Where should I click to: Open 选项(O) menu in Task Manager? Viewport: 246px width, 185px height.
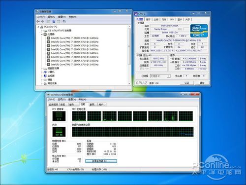[x=61, y=100]
